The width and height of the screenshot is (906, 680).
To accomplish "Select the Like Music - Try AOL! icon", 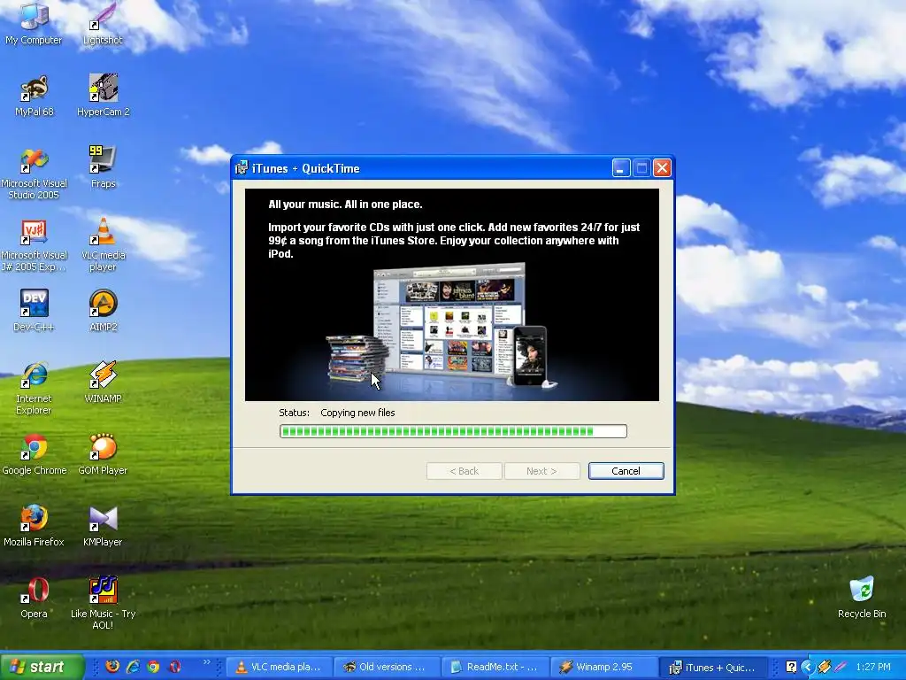I will click(x=103, y=602).
